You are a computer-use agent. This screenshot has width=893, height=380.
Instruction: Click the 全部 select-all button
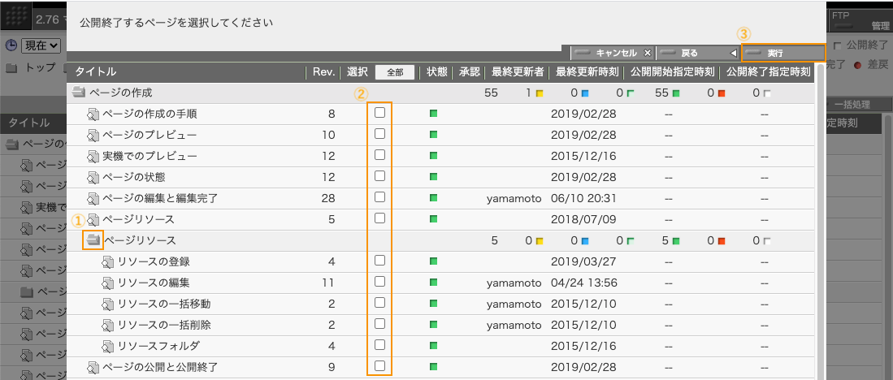(395, 71)
